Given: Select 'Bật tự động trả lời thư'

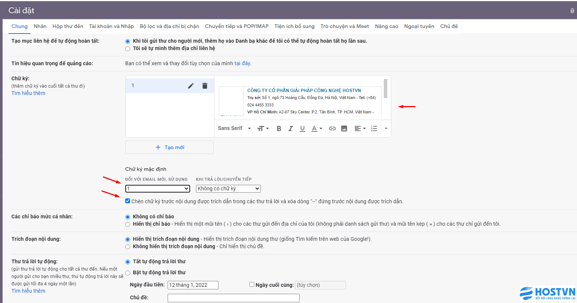Looking at the screenshot, I should pyautogui.click(x=128, y=273).
